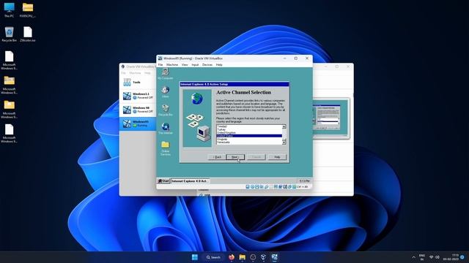Show hidden system tray icons

tap(413, 257)
